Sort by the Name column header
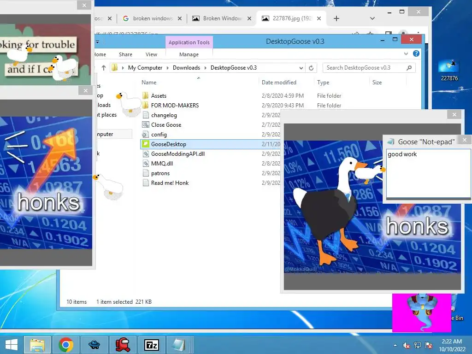This screenshot has height=354, width=472. click(x=149, y=83)
